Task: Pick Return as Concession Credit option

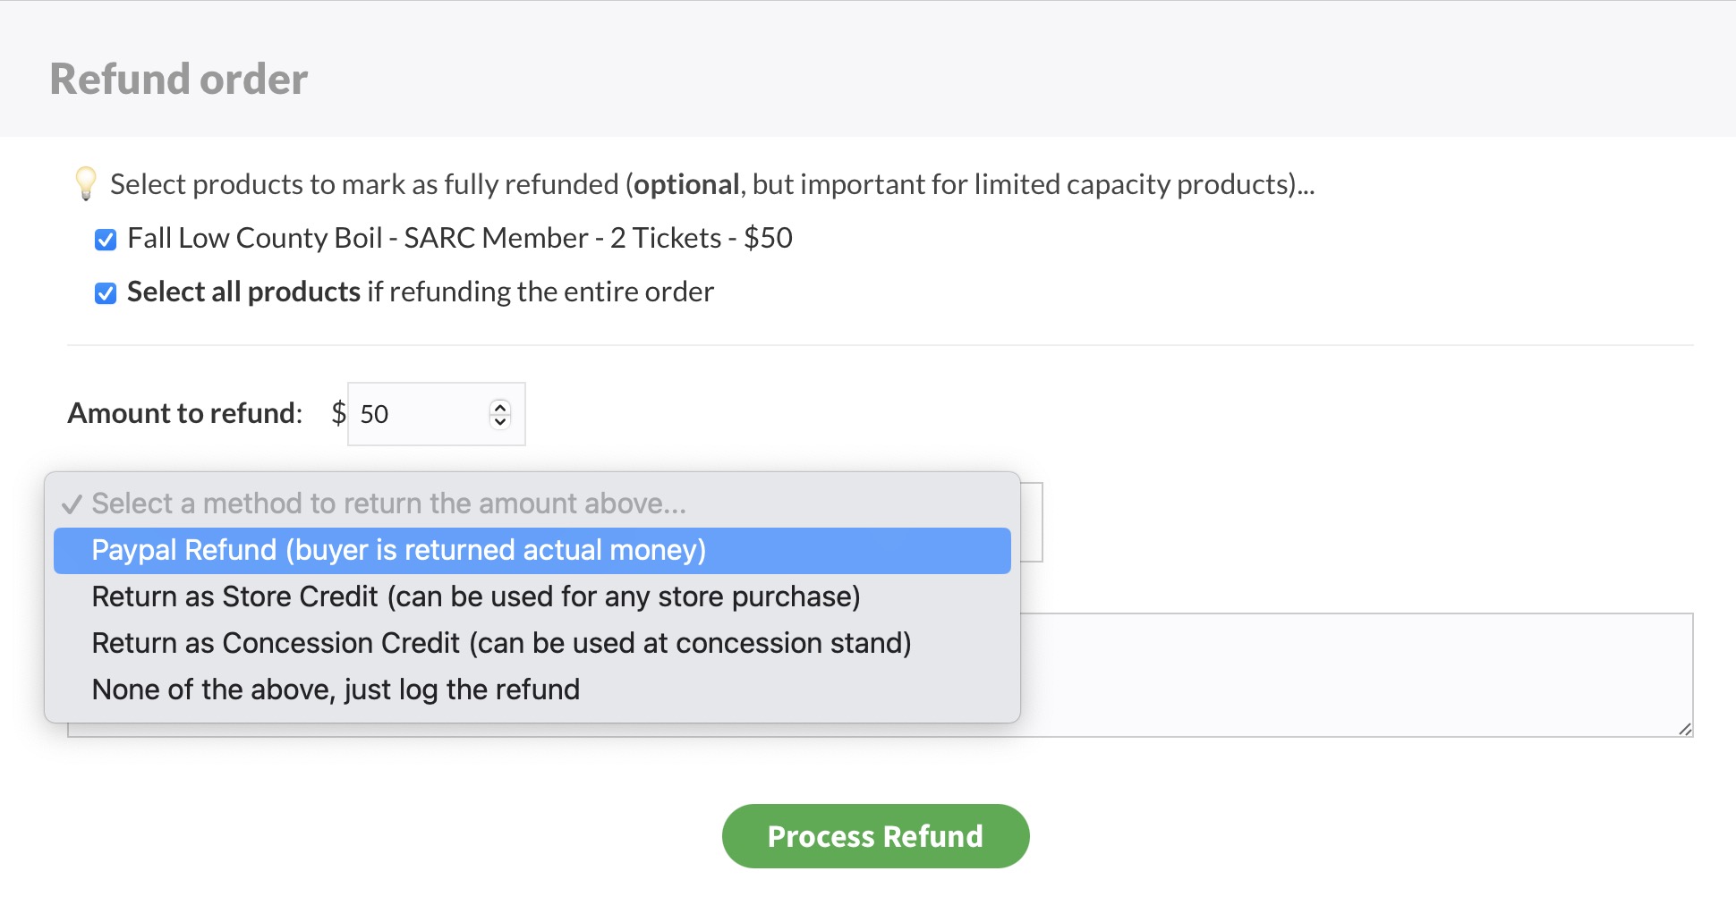Action: click(x=501, y=643)
